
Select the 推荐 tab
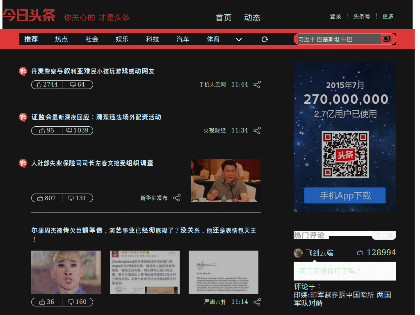pos(31,39)
